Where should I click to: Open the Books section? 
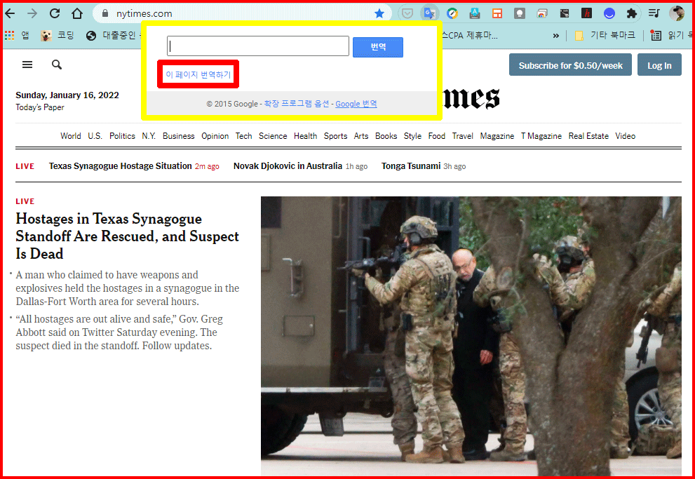click(x=386, y=136)
